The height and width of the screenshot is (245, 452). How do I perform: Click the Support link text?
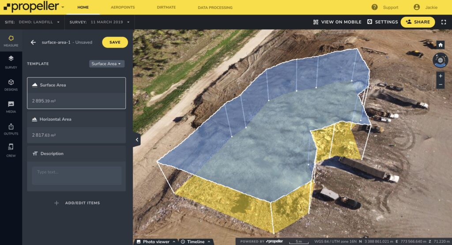[x=391, y=7]
